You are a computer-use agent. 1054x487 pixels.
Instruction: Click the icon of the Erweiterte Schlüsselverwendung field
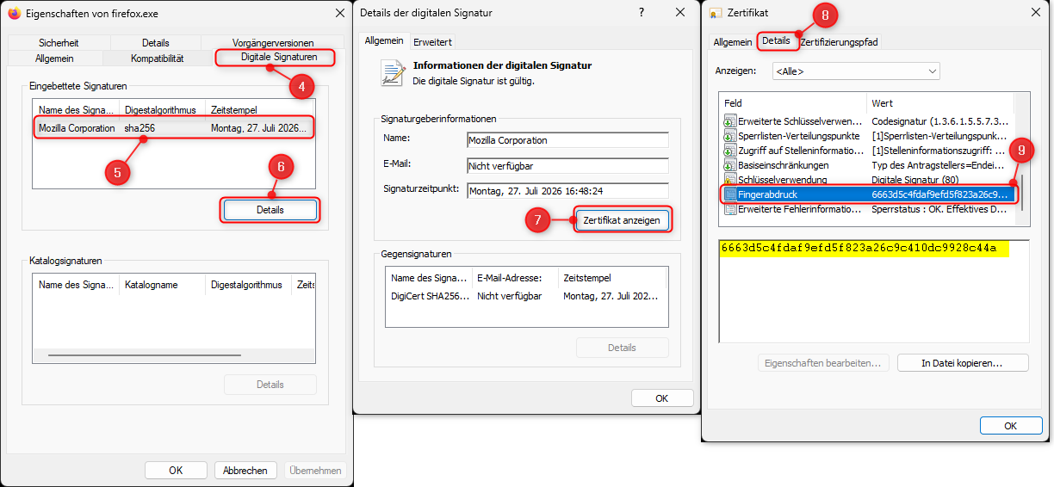click(730, 121)
